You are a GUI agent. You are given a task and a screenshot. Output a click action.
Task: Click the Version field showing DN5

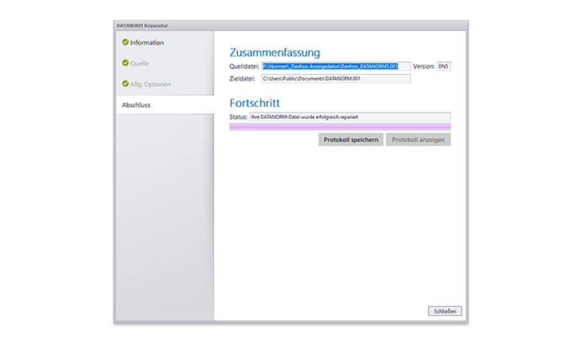click(444, 66)
